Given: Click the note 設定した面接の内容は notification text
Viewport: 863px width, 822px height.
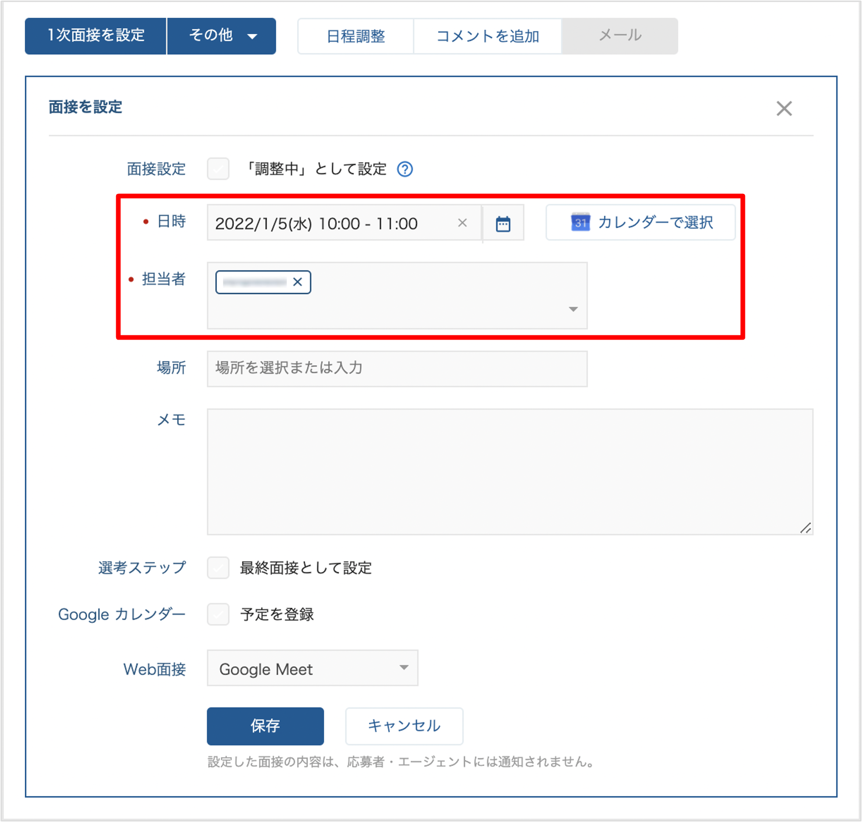Looking at the screenshot, I should [x=402, y=762].
